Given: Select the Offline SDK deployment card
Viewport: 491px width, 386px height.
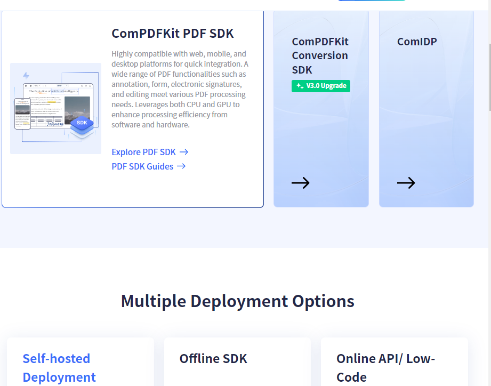Looking at the screenshot, I should [237, 362].
